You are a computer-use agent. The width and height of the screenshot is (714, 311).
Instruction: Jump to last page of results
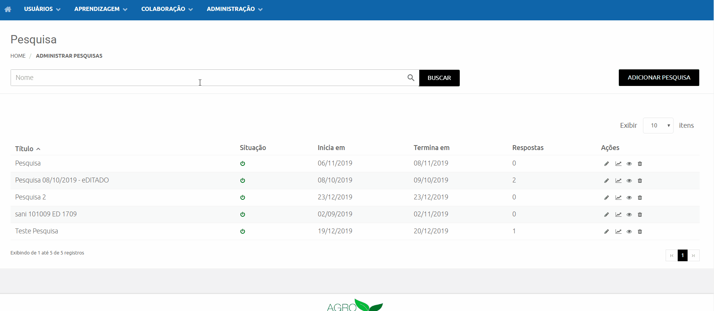coord(694,256)
